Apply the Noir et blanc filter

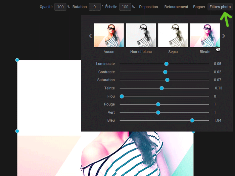pyautogui.click(x=141, y=35)
